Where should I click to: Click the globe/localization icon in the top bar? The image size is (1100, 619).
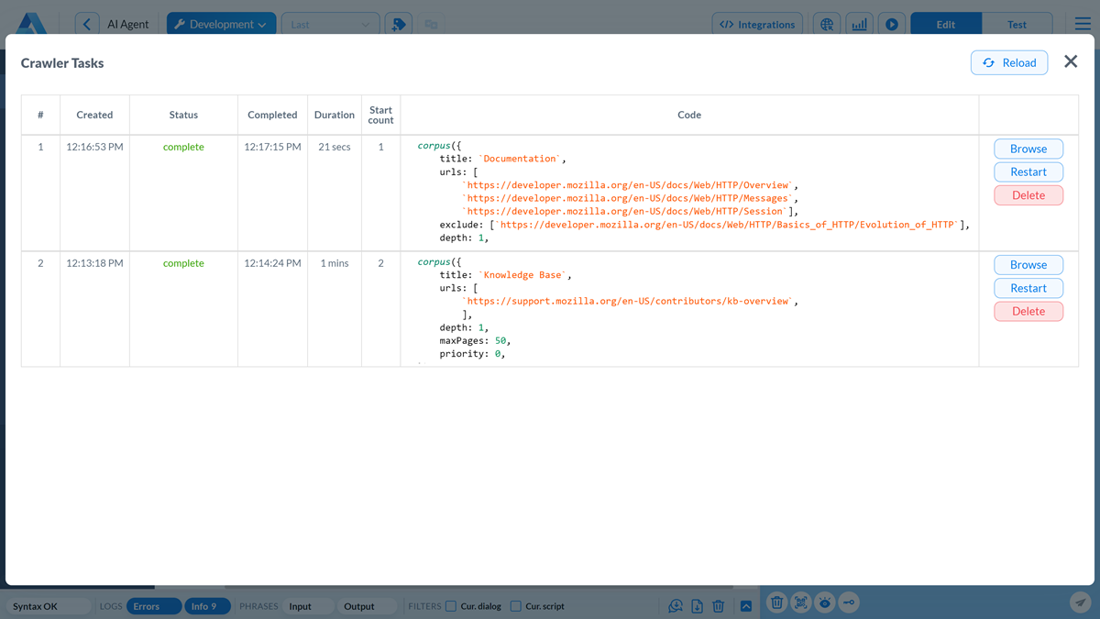(x=827, y=24)
